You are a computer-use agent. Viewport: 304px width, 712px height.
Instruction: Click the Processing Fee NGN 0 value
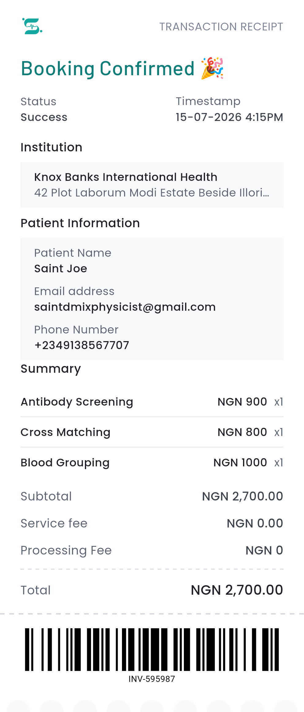pos(264,551)
